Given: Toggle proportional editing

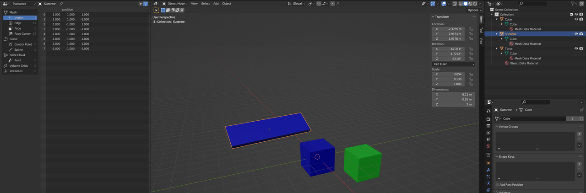Looking at the screenshot, I should 331,4.
